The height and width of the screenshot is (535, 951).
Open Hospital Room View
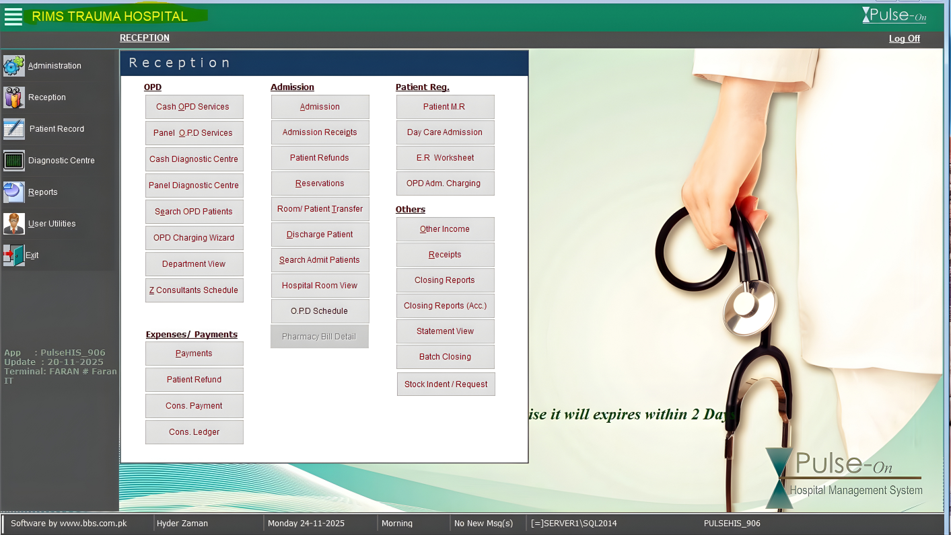(x=320, y=286)
